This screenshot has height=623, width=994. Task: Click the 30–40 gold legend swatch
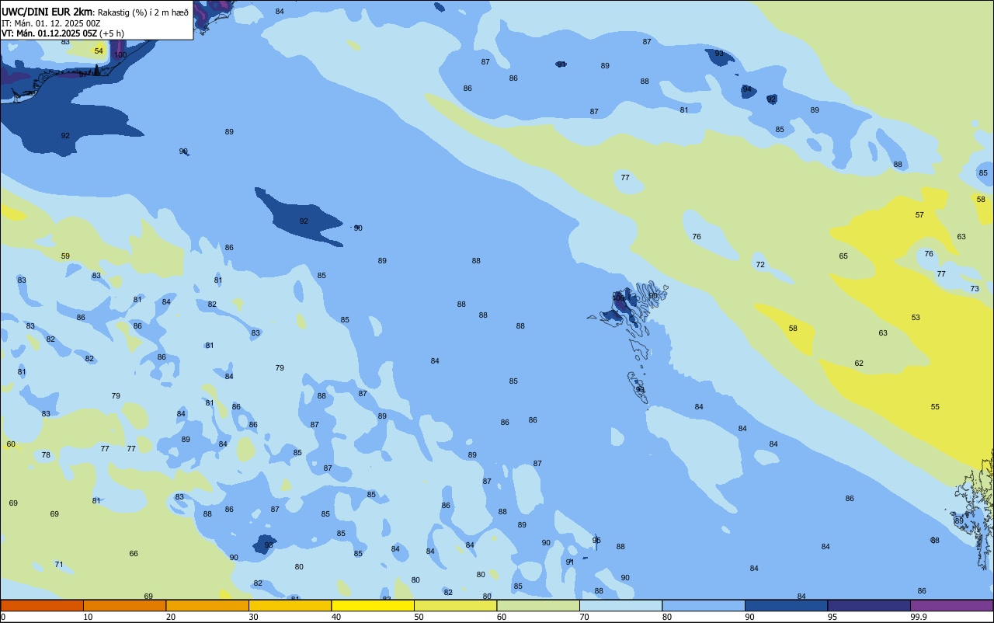point(290,605)
